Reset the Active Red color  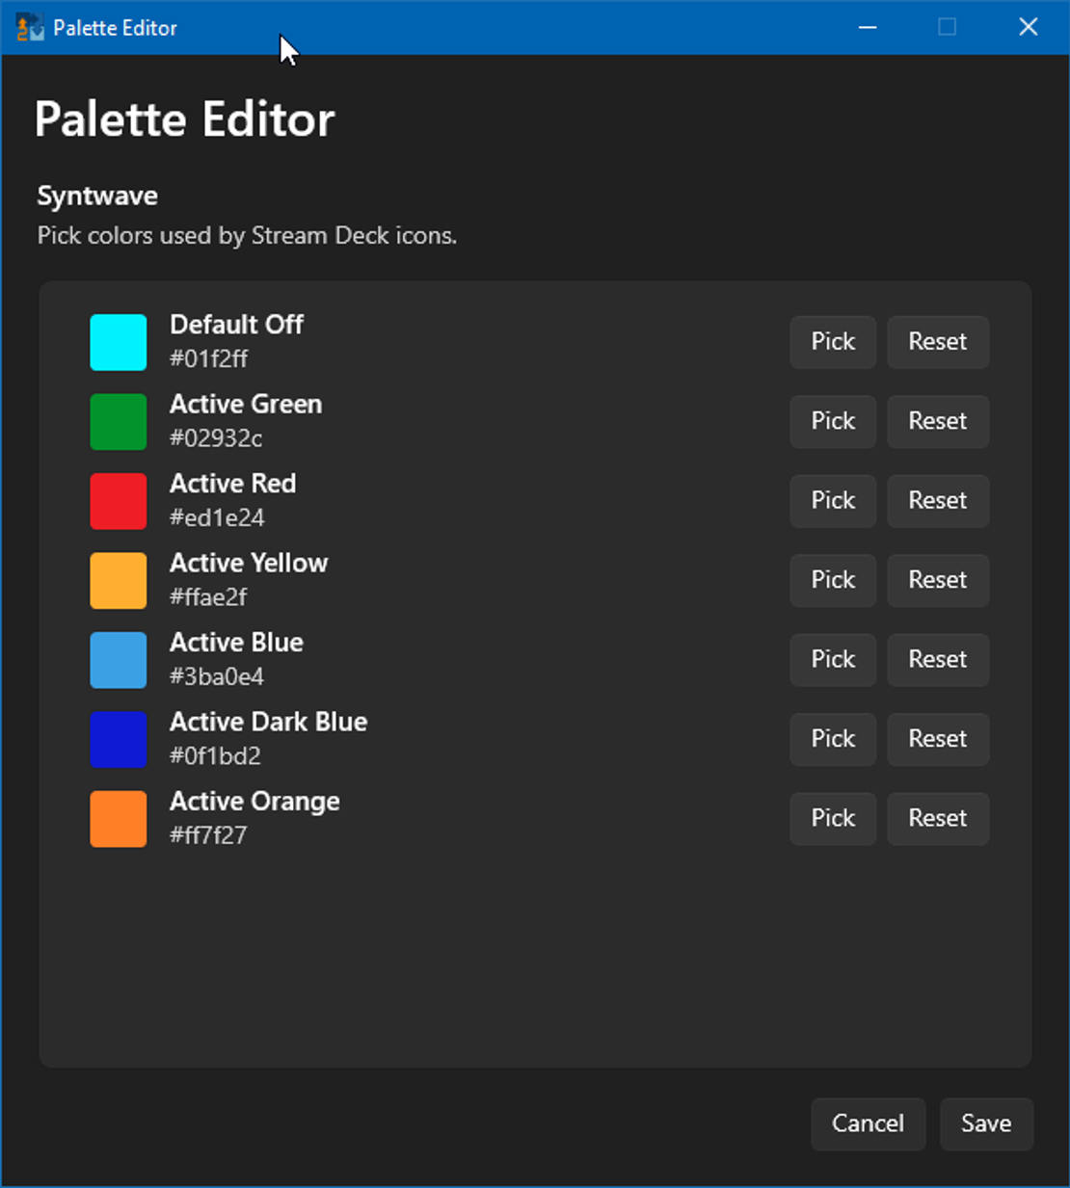pyautogui.click(x=936, y=501)
